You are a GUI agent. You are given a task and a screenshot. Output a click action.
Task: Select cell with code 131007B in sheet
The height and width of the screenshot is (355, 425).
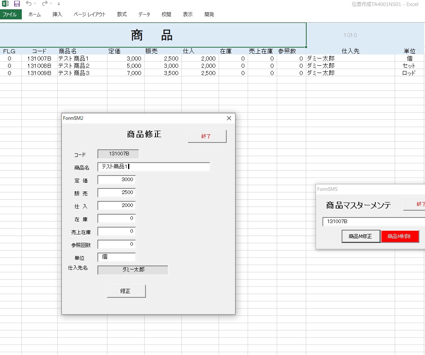39,58
